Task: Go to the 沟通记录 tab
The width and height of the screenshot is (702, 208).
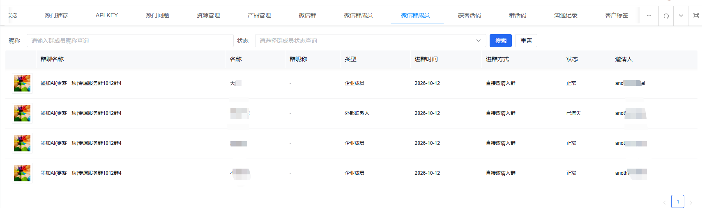Action: (566, 15)
